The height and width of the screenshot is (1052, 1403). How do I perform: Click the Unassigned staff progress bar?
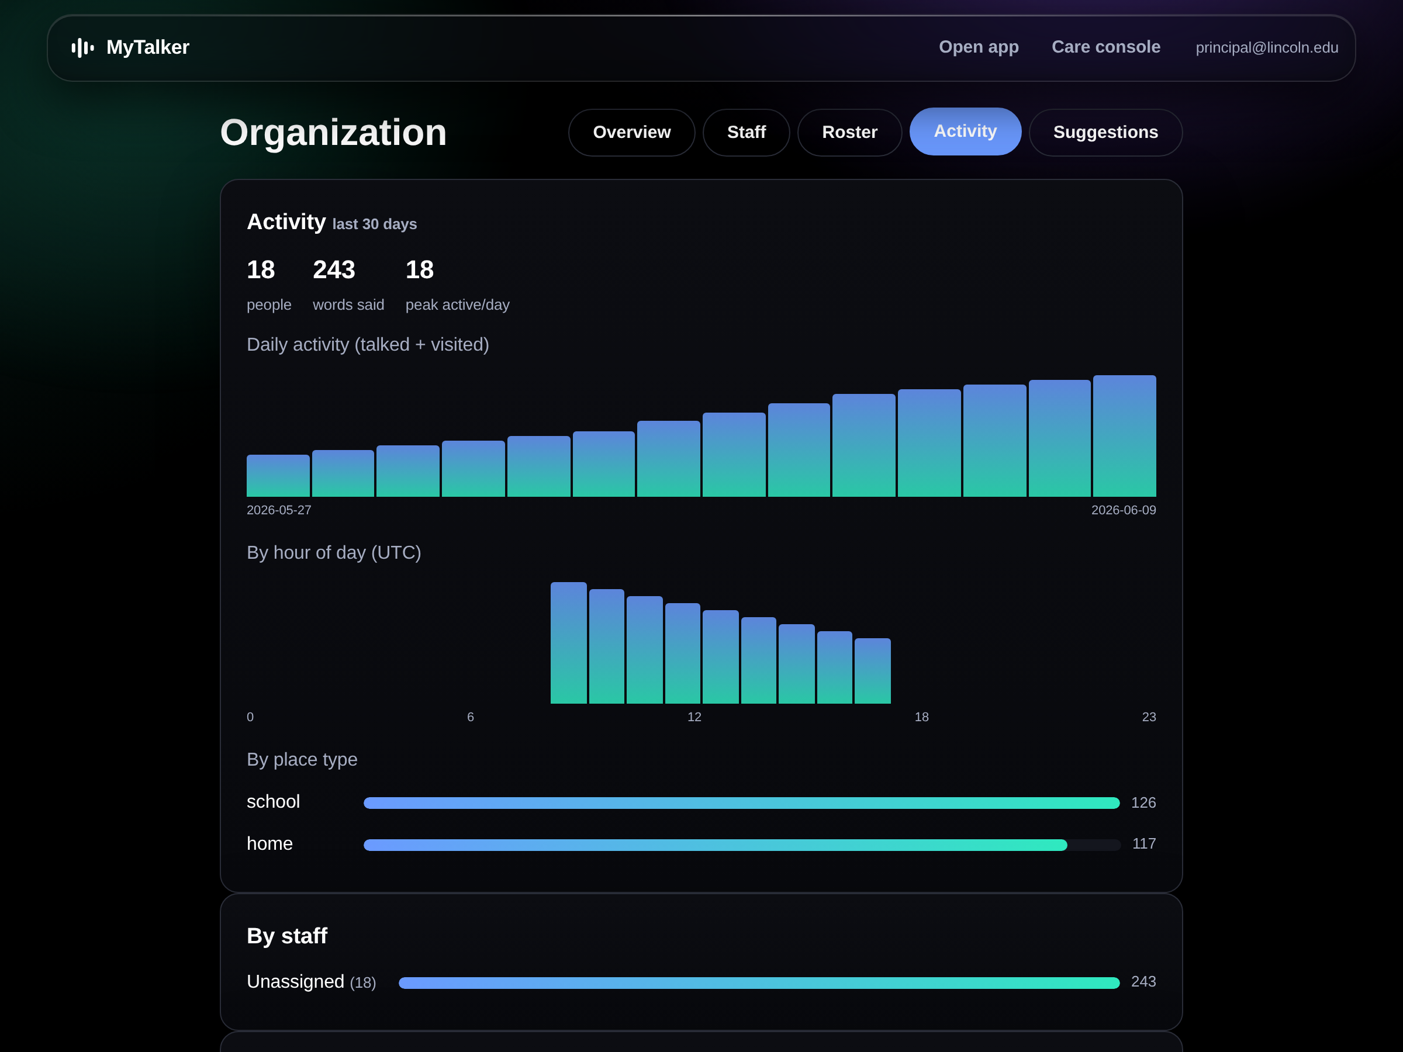click(x=759, y=983)
